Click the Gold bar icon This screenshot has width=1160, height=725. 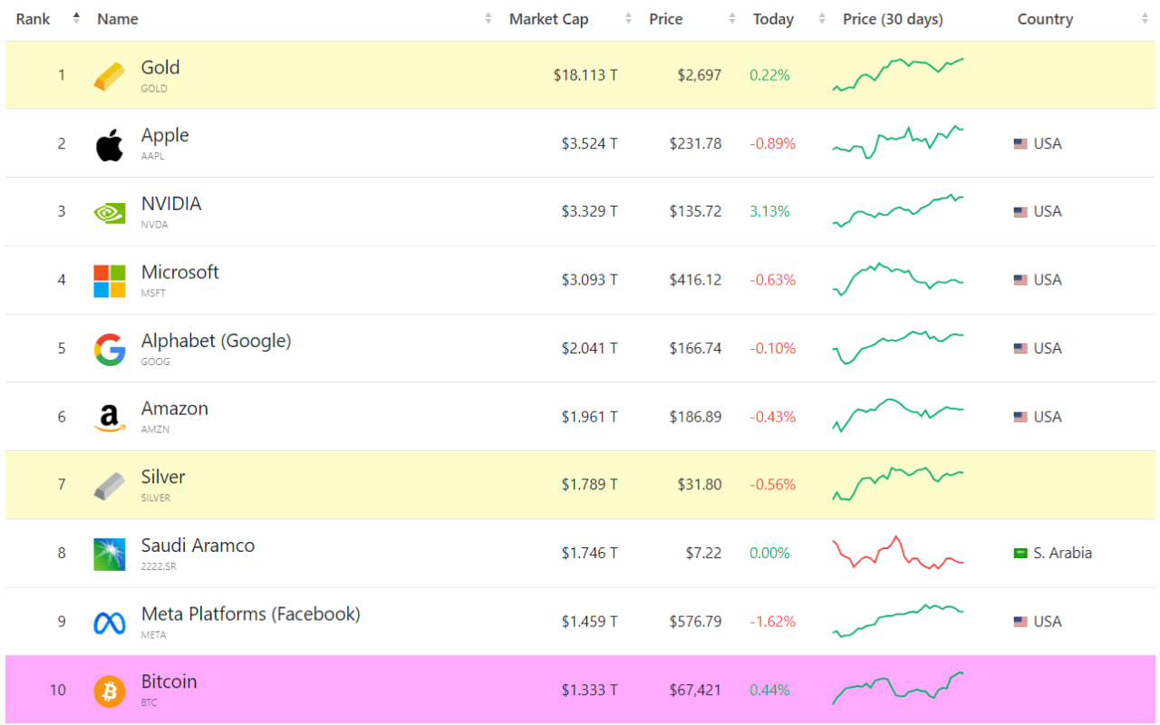point(110,76)
